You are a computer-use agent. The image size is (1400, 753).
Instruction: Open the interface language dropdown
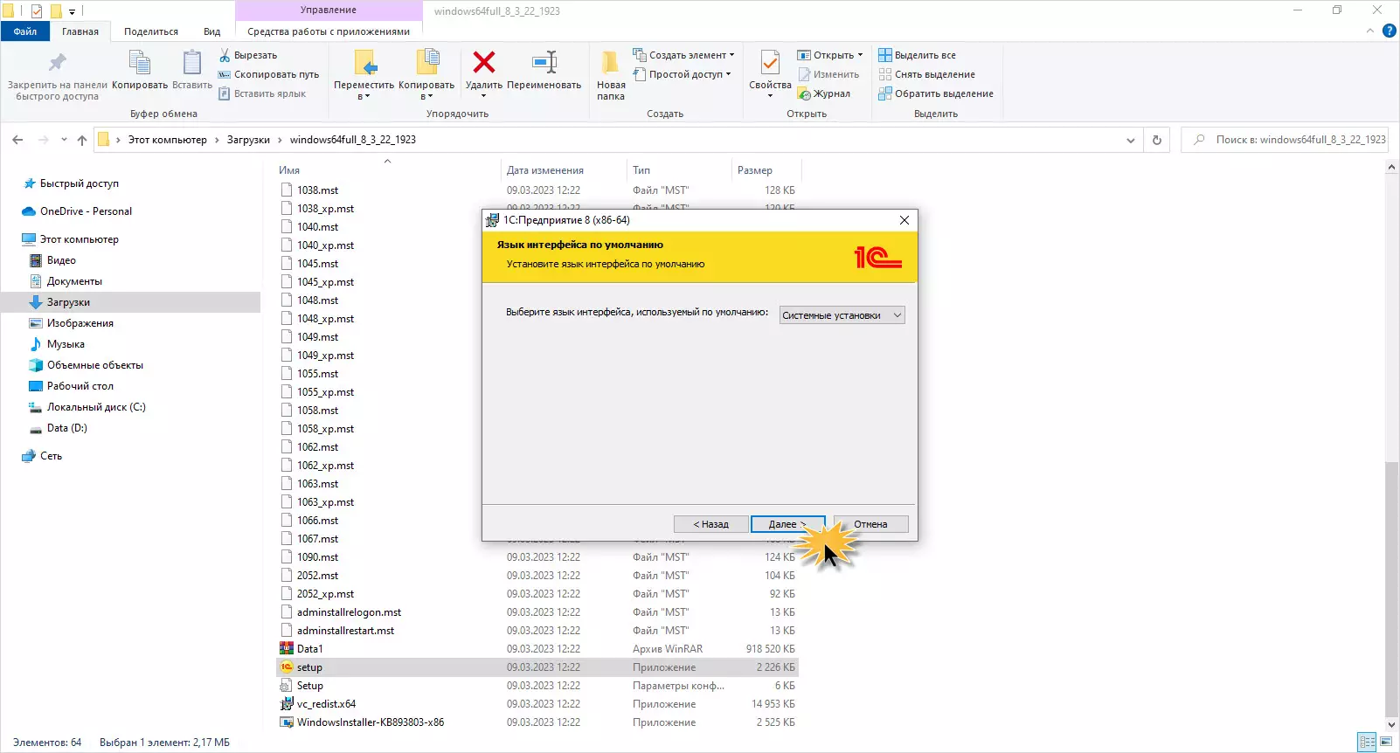tap(842, 315)
